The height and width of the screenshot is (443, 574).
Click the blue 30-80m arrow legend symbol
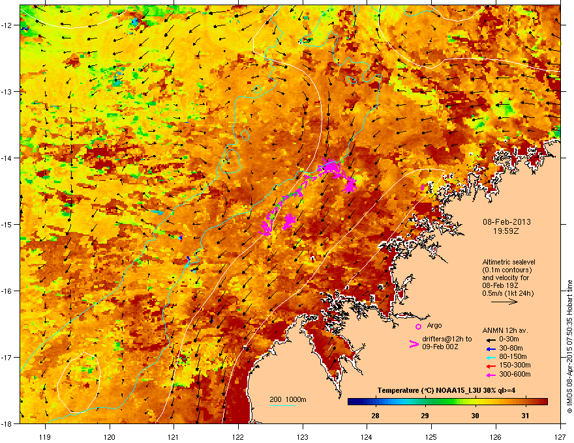[x=491, y=349]
